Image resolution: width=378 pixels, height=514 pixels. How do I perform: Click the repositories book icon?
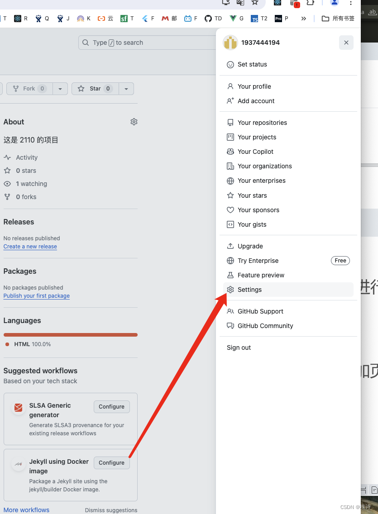pos(230,123)
